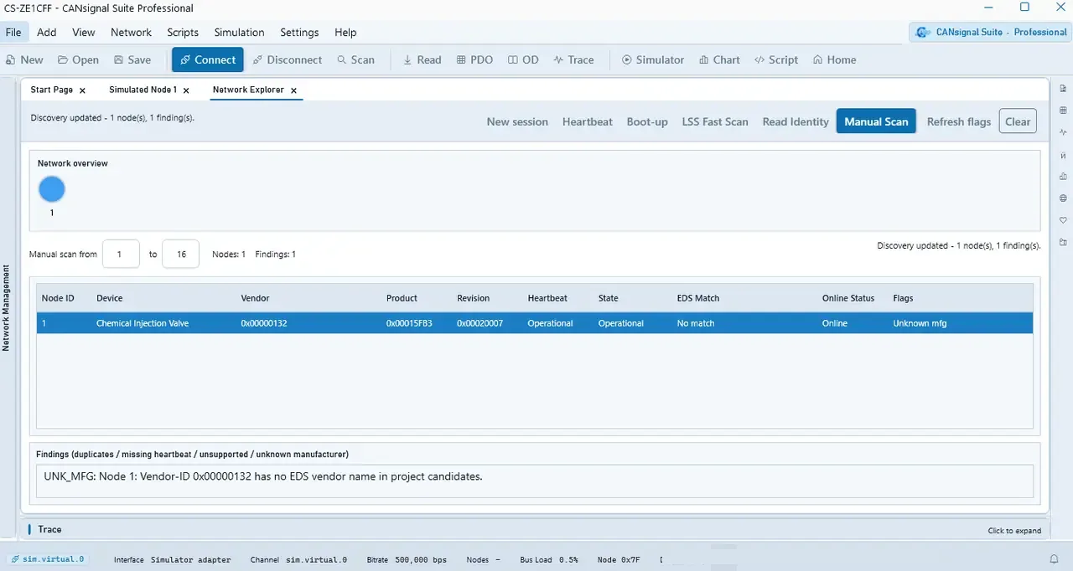Click the heart icon in right sidebar
The image size is (1073, 571).
tap(1063, 220)
